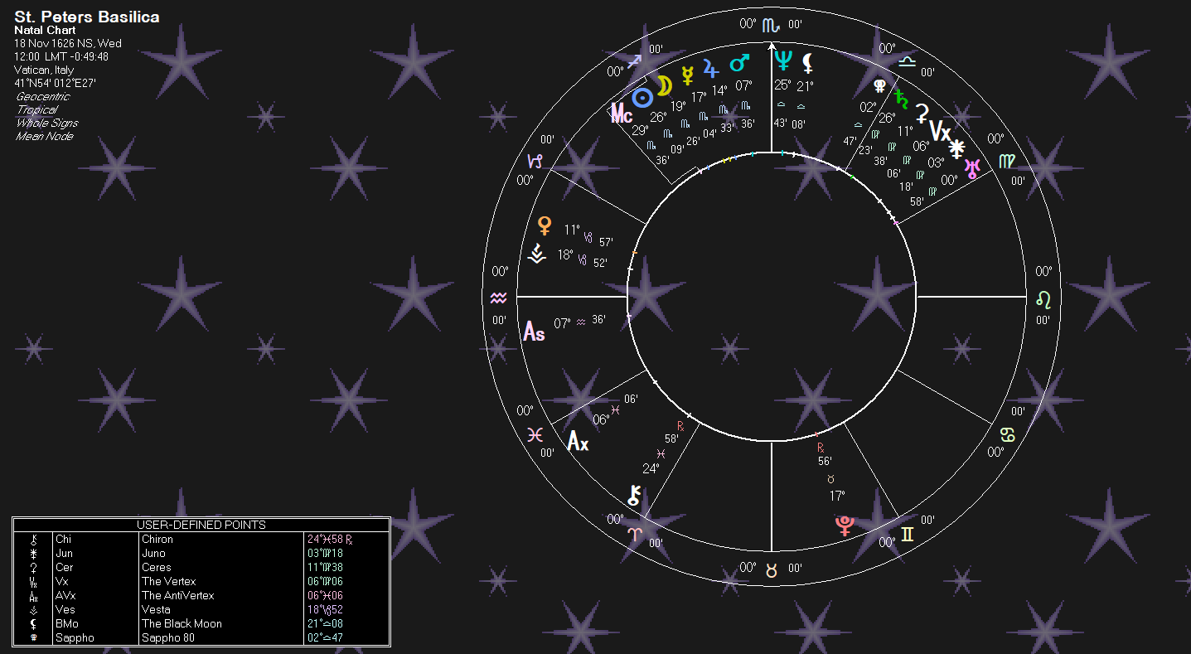
Task: Select the Neptune trident glyph
Action: (782, 61)
